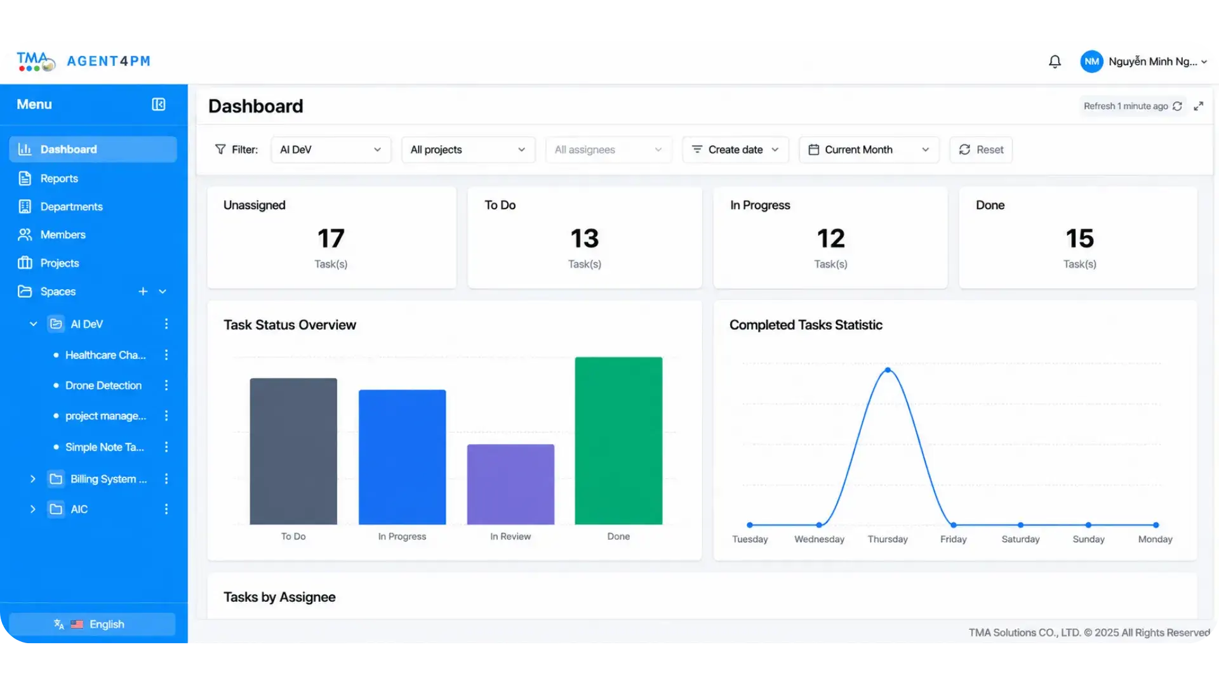The height and width of the screenshot is (685, 1219).
Task: Open the user account dropdown arrow
Action: point(1204,62)
